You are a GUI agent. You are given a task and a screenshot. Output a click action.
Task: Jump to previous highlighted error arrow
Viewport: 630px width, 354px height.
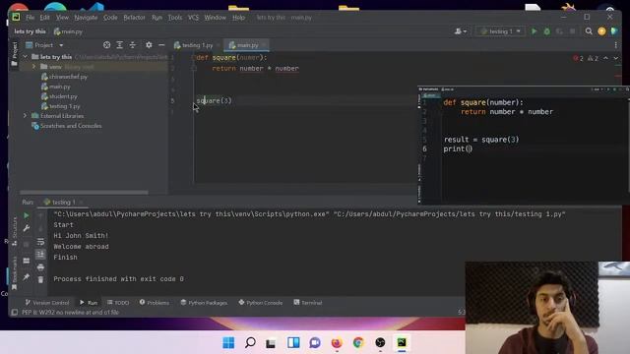[606, 58]
